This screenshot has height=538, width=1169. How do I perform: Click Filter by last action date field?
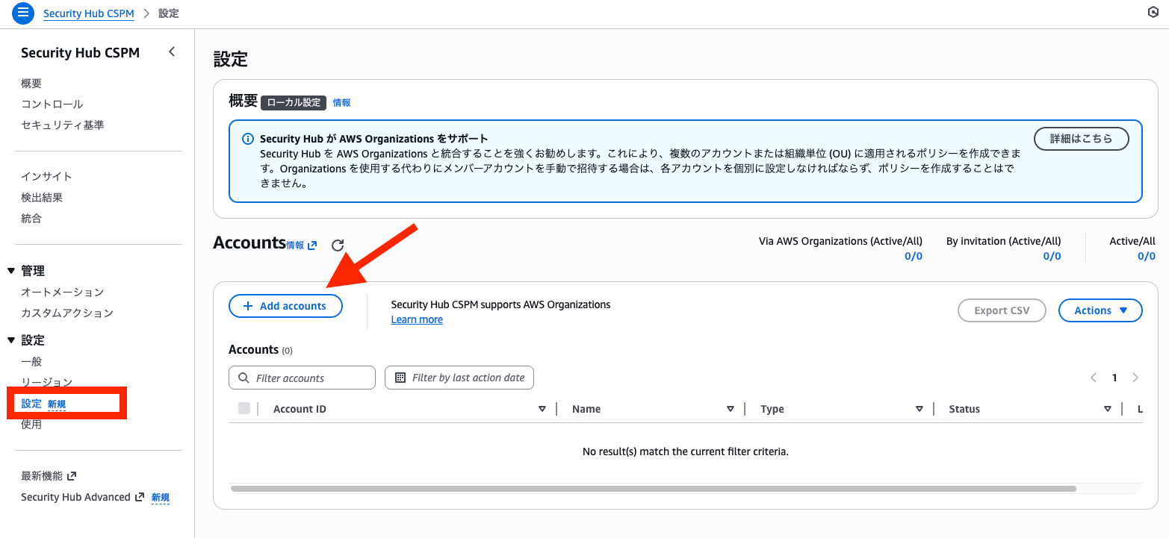(x=459, y=378)
